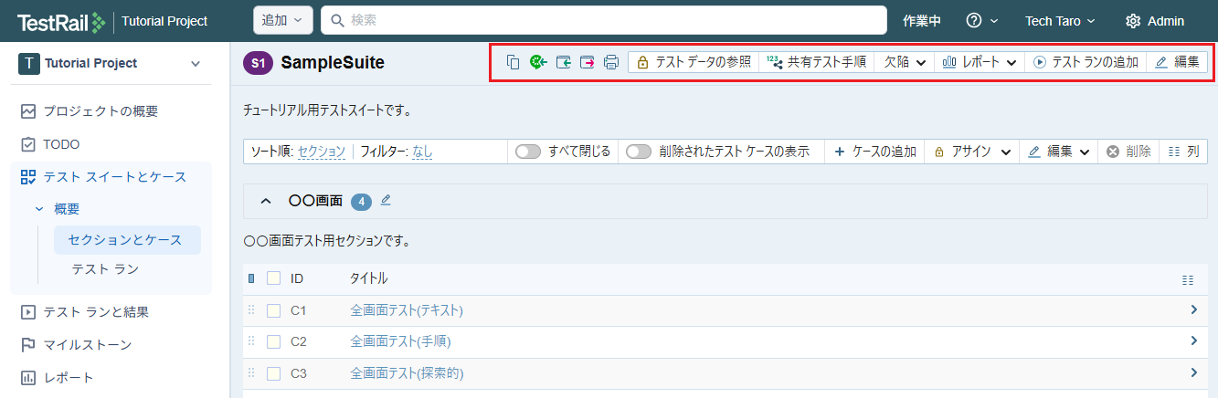Viewport: 1218px width, 398px height.
Task: Click the import test cases icon
Action: pyautogui.click(x=564, y=62)
